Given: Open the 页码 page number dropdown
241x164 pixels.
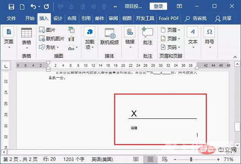Looking at the screenshot, I should click(170, 47).
